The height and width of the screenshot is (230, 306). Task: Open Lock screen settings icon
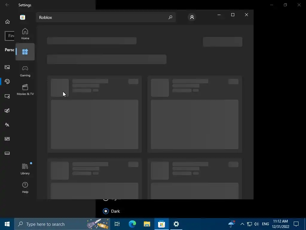[7, 96]
